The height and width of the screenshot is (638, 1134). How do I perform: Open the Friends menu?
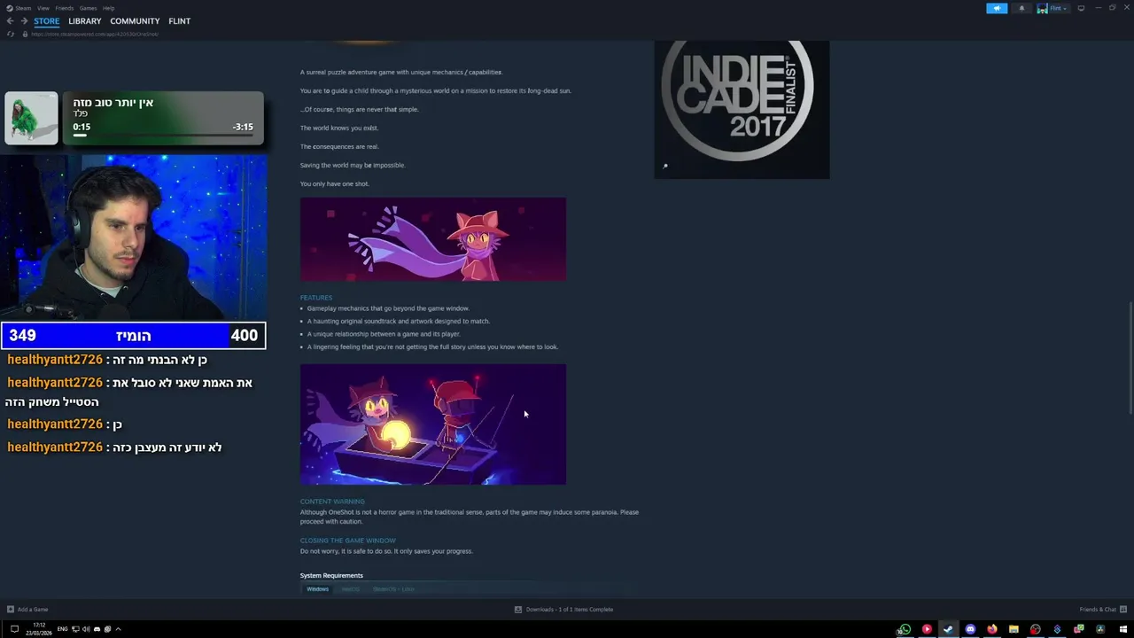tap(65, 8)
